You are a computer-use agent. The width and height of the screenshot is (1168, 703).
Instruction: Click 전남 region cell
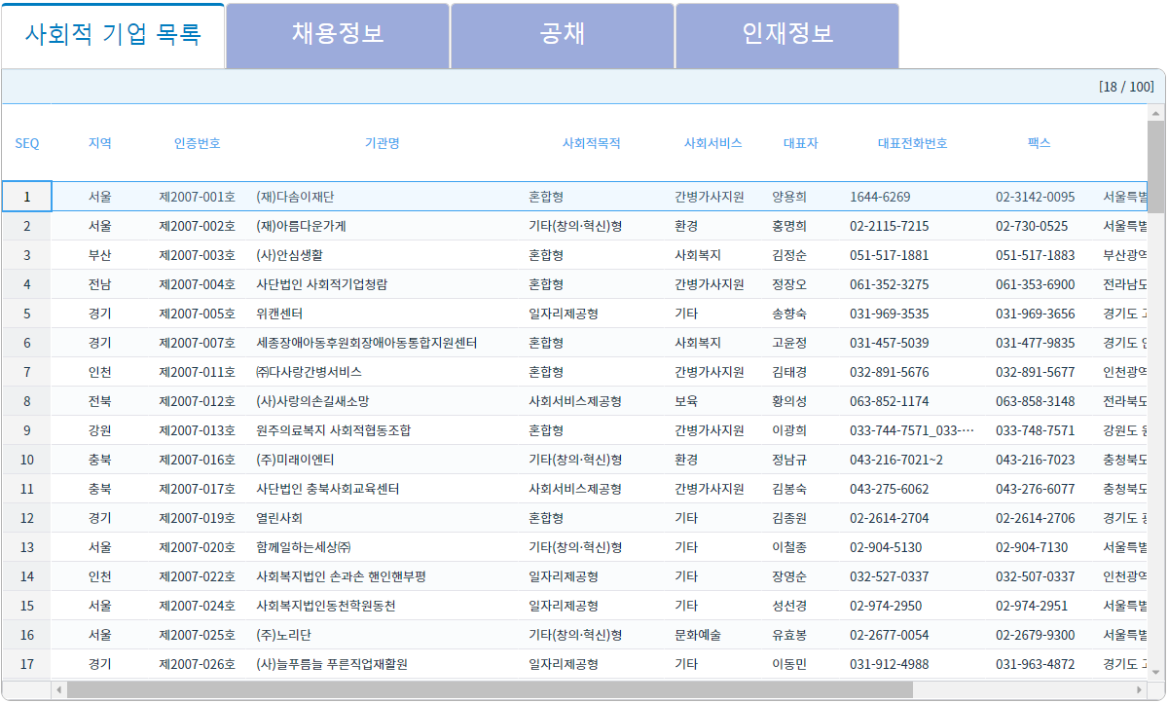pyautogui.click(x=100, y=284)
